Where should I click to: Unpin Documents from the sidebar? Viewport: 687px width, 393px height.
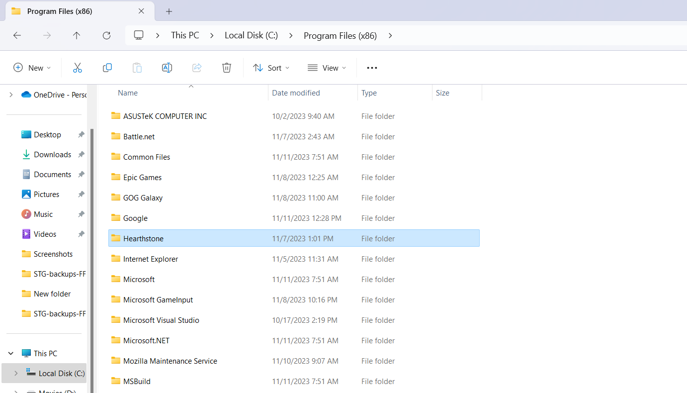click(x=81, y=174)
